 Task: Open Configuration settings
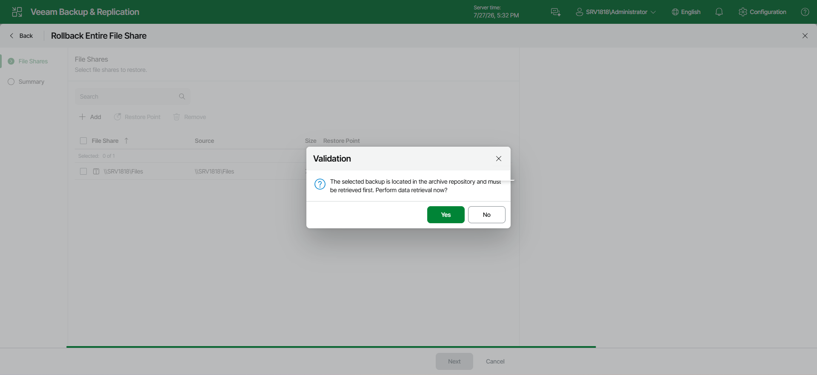pos(763,12)
